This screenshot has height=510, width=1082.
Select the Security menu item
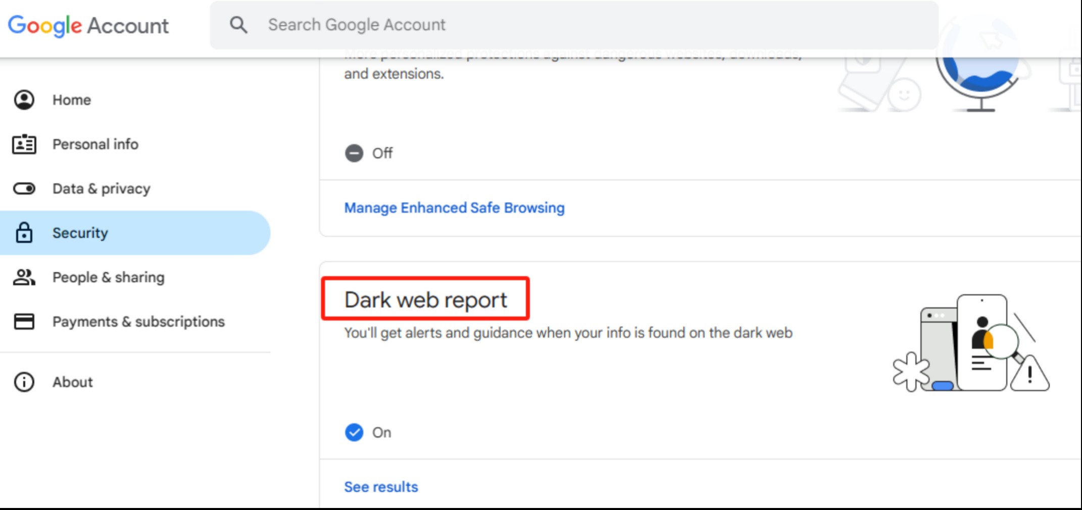click(134, 233)
